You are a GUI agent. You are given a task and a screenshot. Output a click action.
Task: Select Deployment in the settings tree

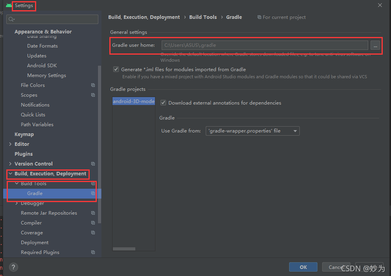(35, 243)
